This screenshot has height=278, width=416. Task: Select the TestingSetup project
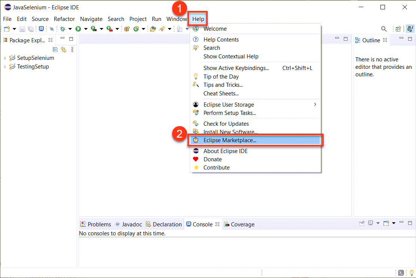point(33,67)
